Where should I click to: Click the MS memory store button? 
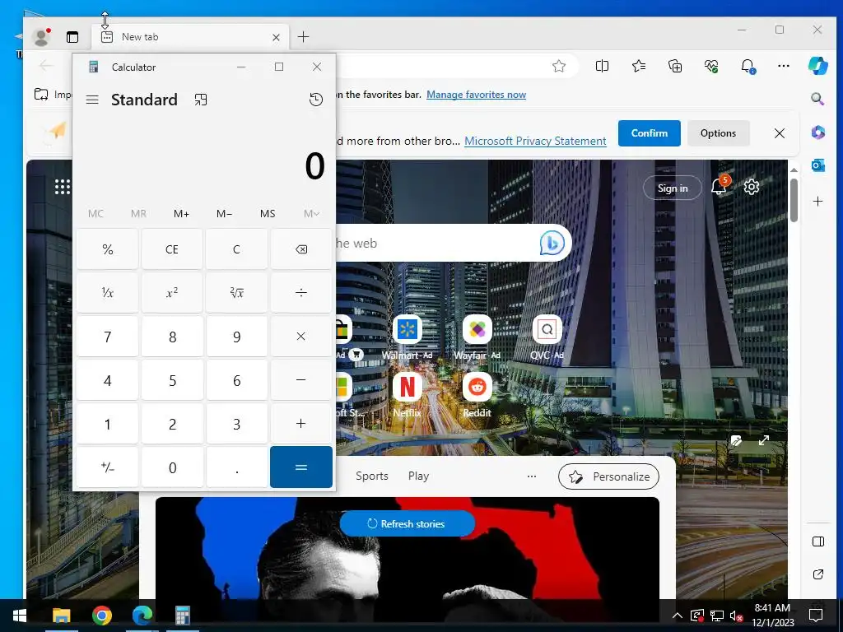click(268, 214)
